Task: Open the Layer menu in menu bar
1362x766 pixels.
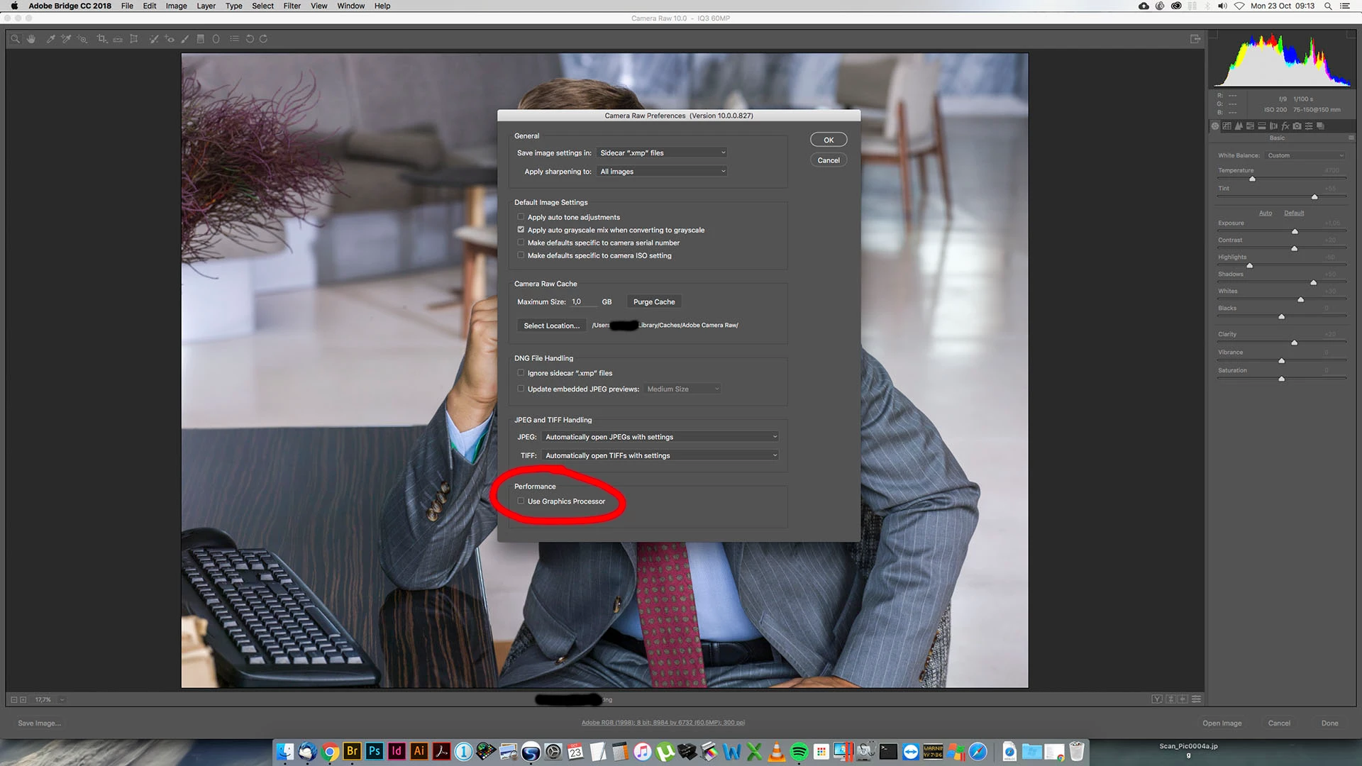Action: (206, 6)
